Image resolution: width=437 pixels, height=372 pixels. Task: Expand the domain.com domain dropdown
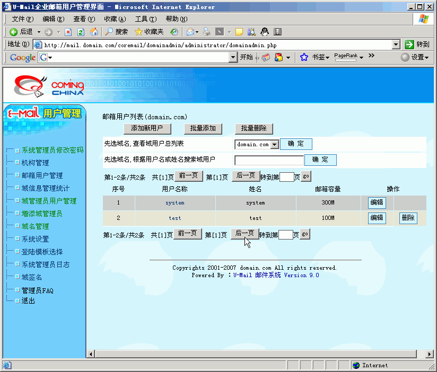[274, 144]
